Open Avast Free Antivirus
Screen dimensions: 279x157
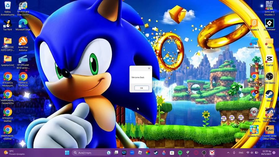(23, 44)
